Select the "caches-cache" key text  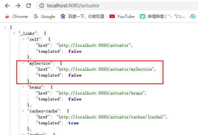click(43, 111)
